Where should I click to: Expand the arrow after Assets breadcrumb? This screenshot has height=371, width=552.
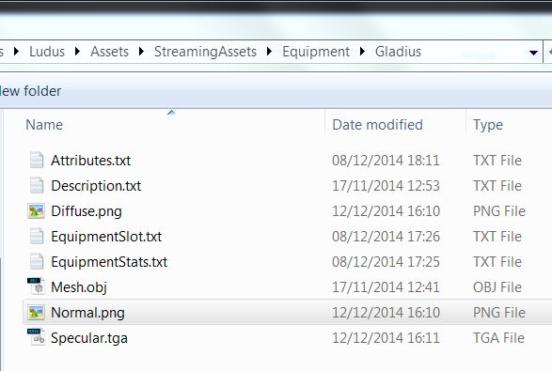click(x=141, y=52)
